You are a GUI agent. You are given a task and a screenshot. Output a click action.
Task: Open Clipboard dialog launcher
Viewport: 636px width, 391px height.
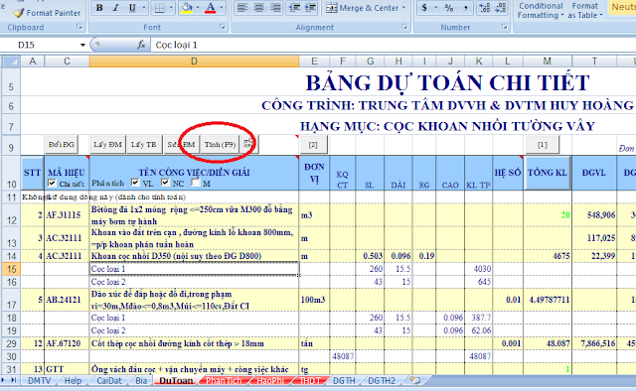point(79,27)
